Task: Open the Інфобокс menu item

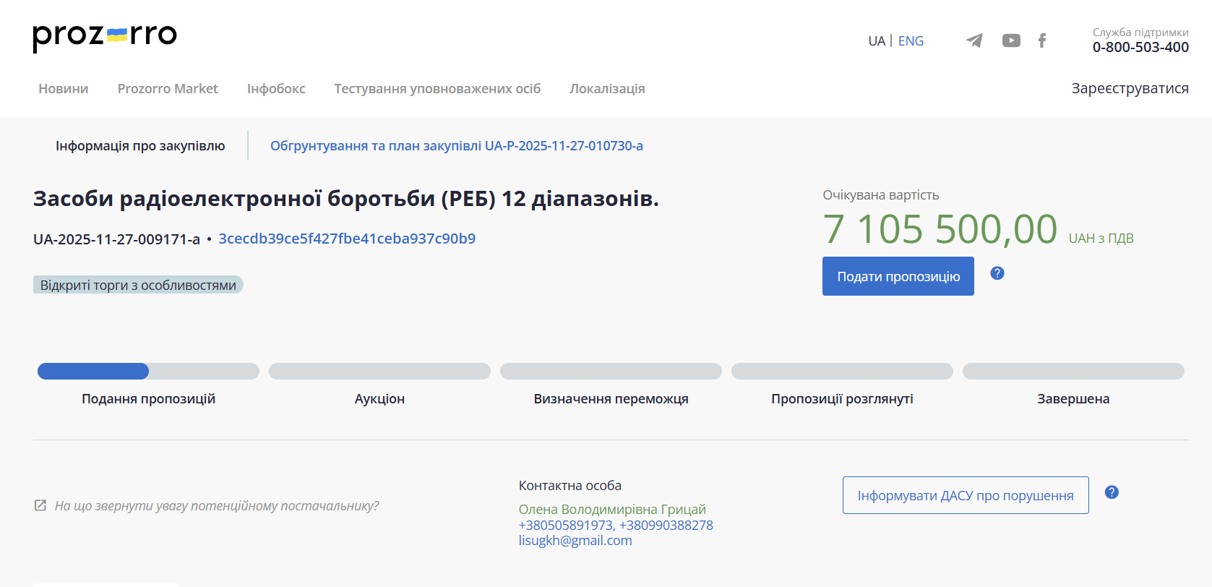Action: (276, 89)
